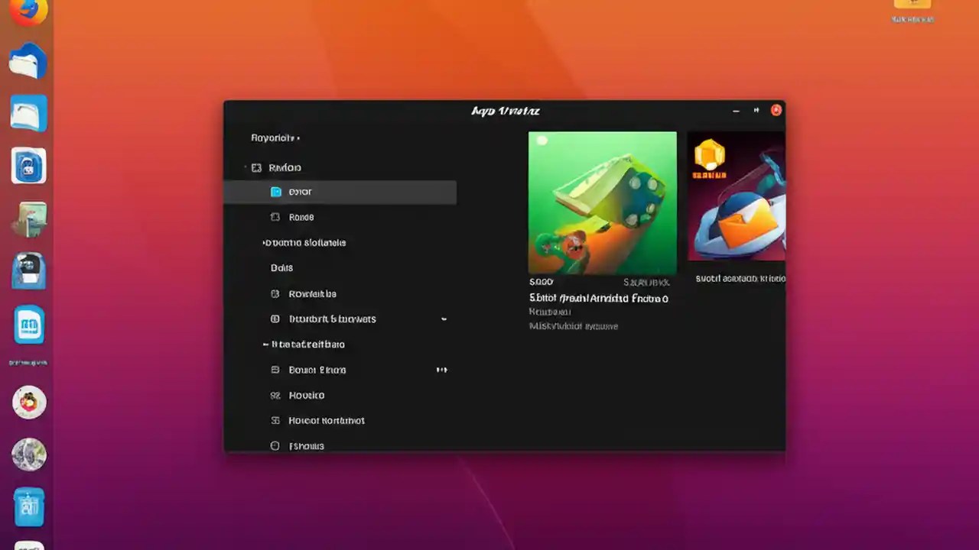This screenshot has width=979, height=550.
Task: Select the Dols section header
Action: [281, 267]
